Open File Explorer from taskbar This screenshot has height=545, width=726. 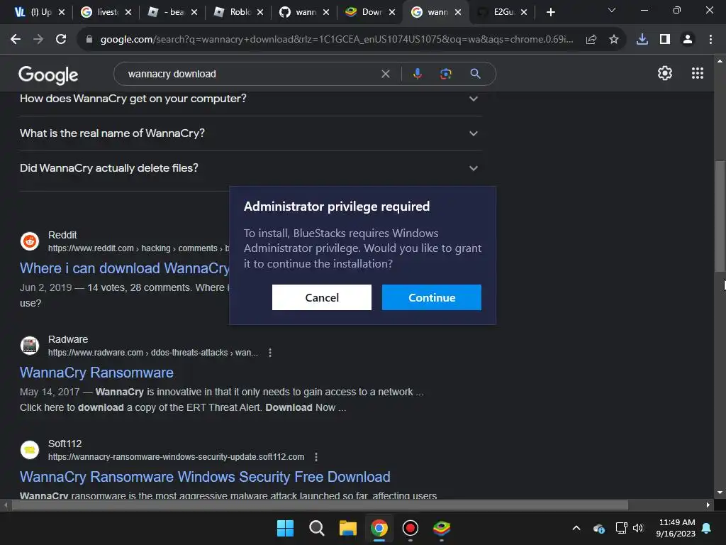pos(347,528)
